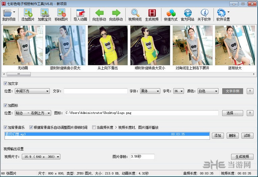Screen dimensions: 258x177
Task: Open the 视频尺寸 16:9 dropdown
Action: tap(41, 157)
